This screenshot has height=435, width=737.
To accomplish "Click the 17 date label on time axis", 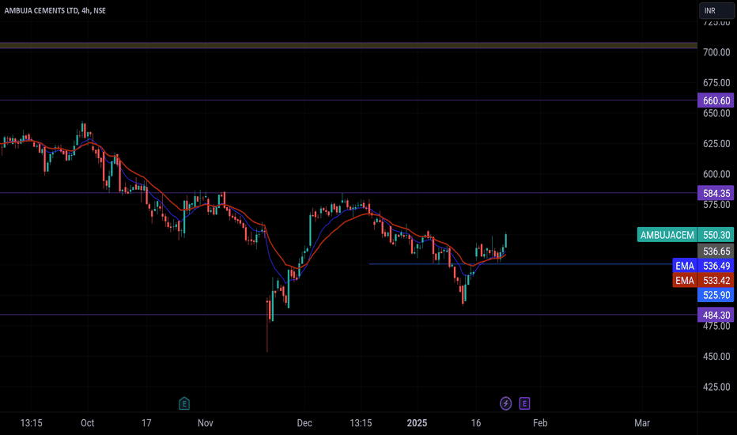I will [146, 423].
